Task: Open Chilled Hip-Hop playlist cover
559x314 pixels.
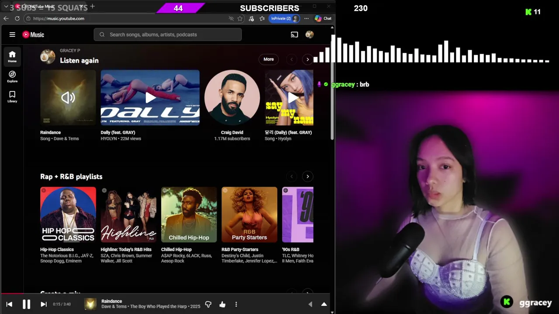Action: 189,215
